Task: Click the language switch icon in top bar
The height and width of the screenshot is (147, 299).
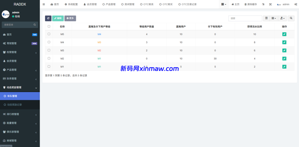Action: click(263, 4)
